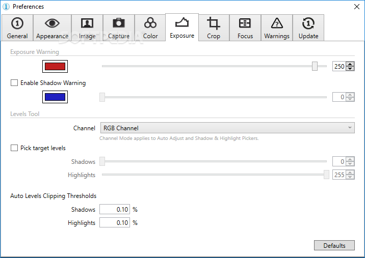Open the Warnings tab
This screenshot has height=258, width=365.
pos(277,28)
